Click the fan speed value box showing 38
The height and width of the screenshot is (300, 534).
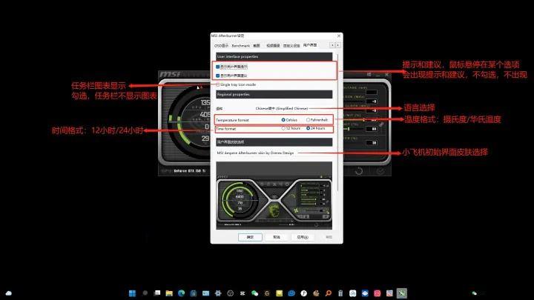click(x=372, y=142)
